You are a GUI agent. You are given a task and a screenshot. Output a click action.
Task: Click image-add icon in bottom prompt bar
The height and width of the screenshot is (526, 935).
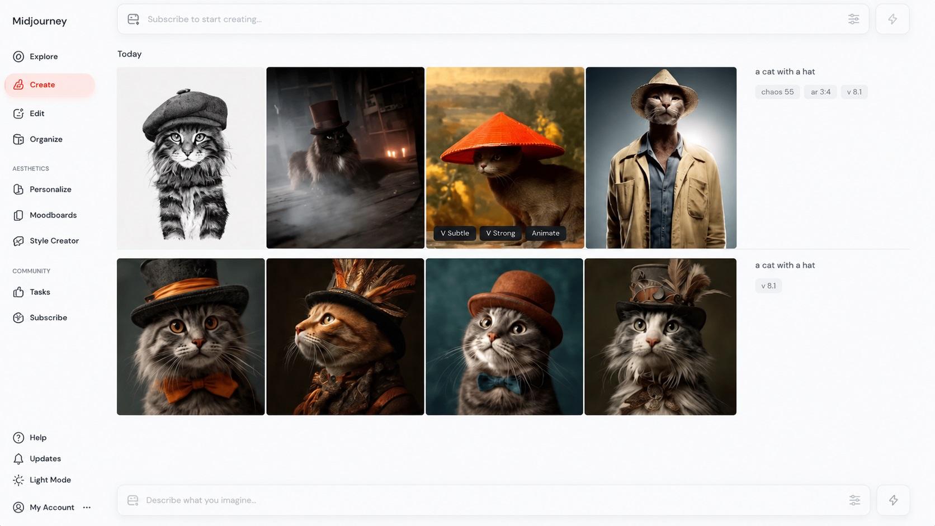coord(133,500)
